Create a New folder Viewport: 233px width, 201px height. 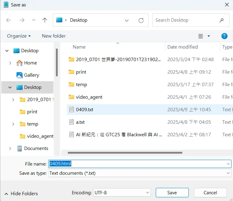[x=54, y=36]
